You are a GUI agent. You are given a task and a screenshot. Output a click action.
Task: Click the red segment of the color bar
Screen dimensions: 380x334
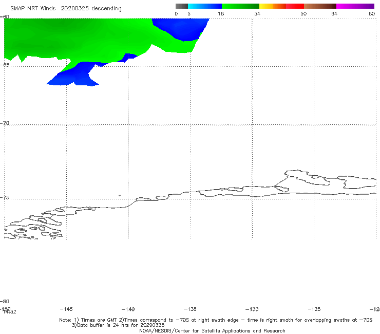(295, 6)
